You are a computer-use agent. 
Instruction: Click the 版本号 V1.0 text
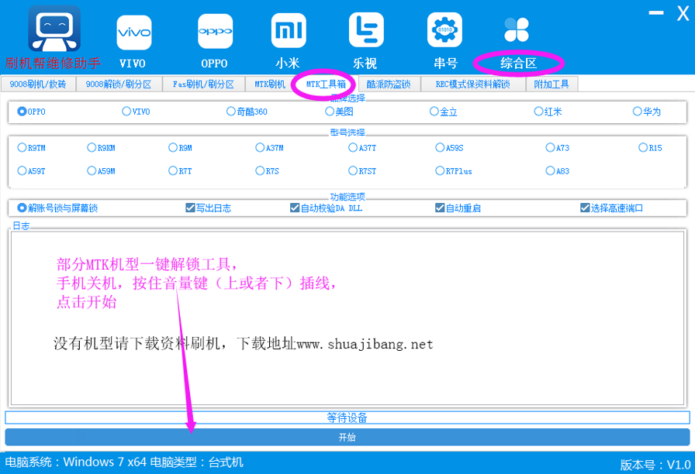tap(655, 465)
